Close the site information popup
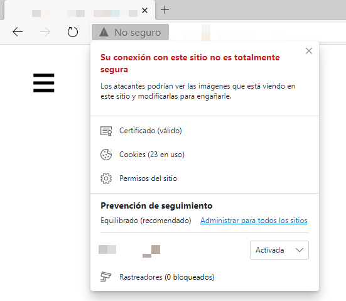This screenshot has height=301, width=346. coord(309,51)
